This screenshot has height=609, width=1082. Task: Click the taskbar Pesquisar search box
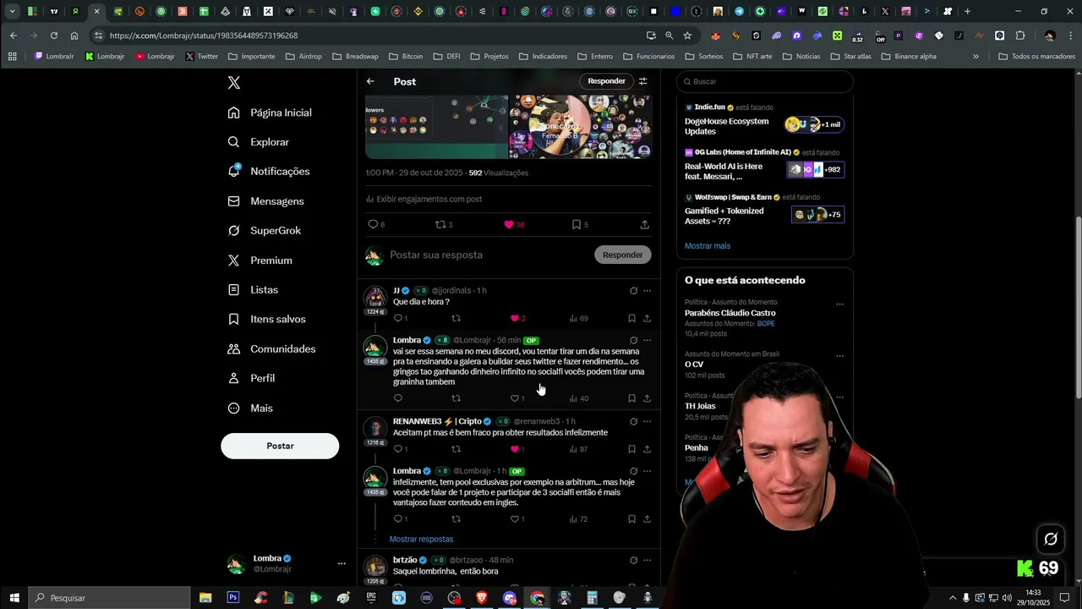[110, 598]
